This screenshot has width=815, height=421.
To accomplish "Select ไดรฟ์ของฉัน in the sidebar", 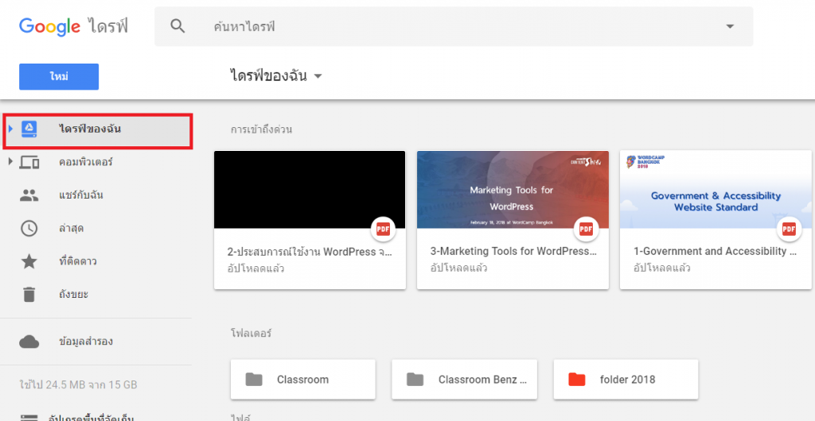I will [98, 131].
